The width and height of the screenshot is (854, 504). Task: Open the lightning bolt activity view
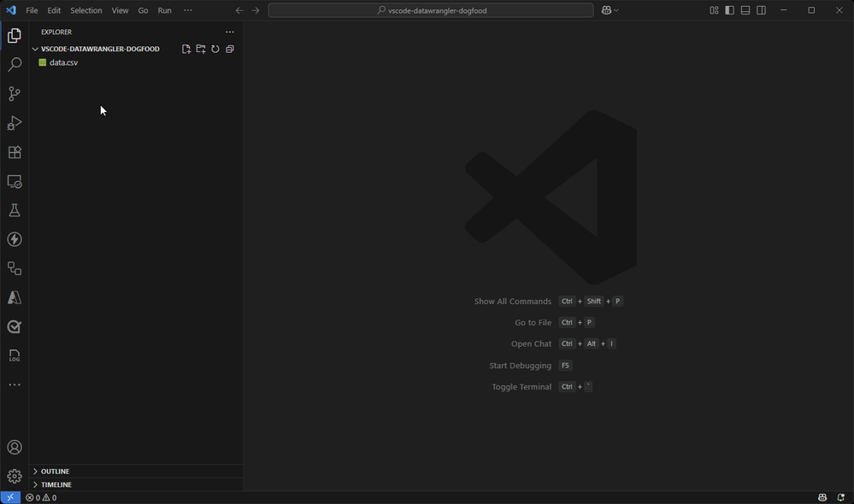click(x=15, y=239)
